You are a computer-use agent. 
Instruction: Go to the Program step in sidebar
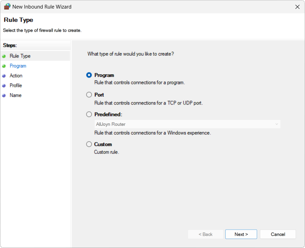(18, 66)
